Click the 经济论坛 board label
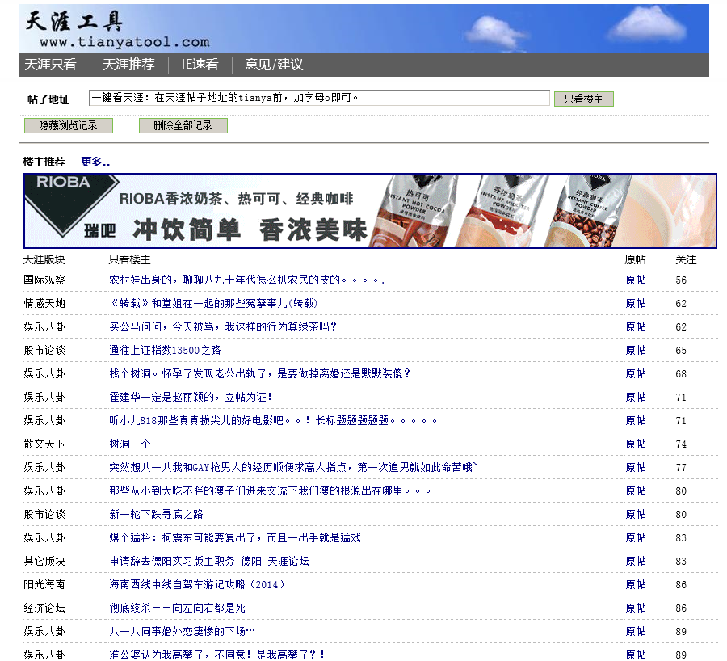Viewport: 727px width, 661px height. (x=44, y=608)
